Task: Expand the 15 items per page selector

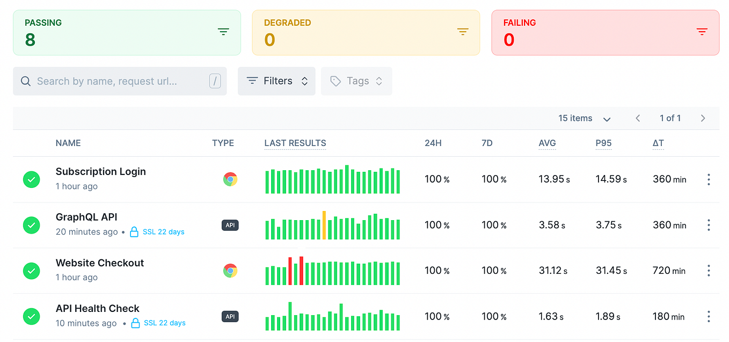Action: tap(585, 118)
